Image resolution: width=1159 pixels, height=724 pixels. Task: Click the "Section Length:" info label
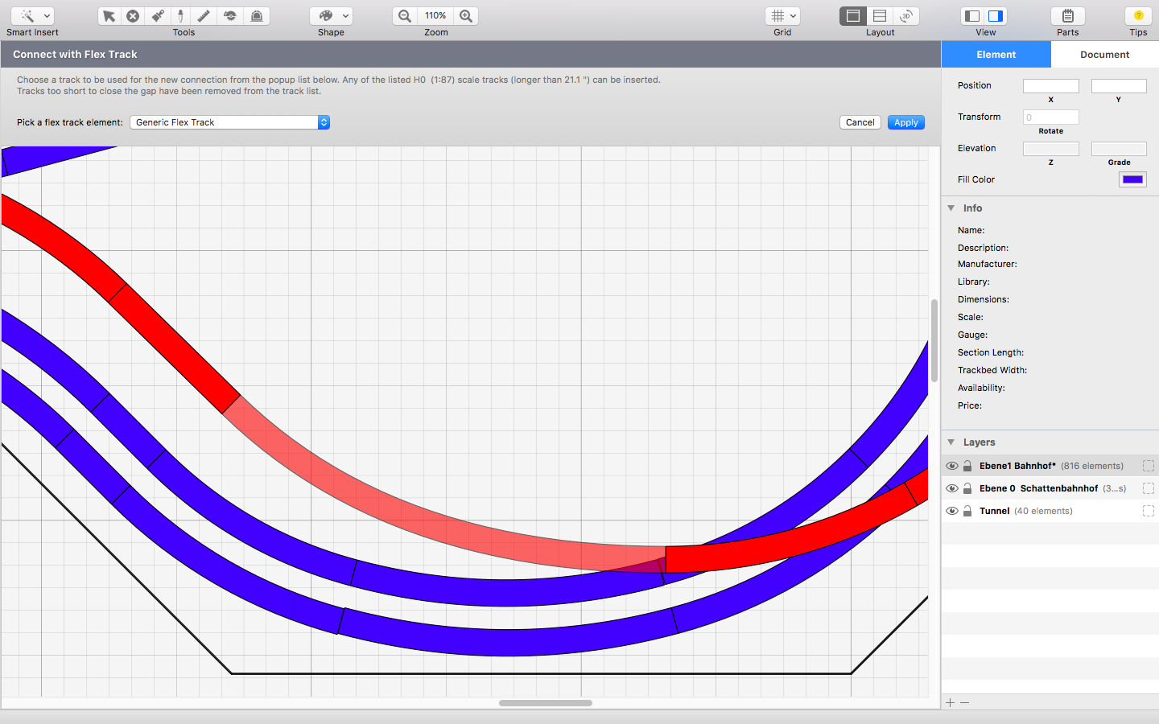pos(991,352)
